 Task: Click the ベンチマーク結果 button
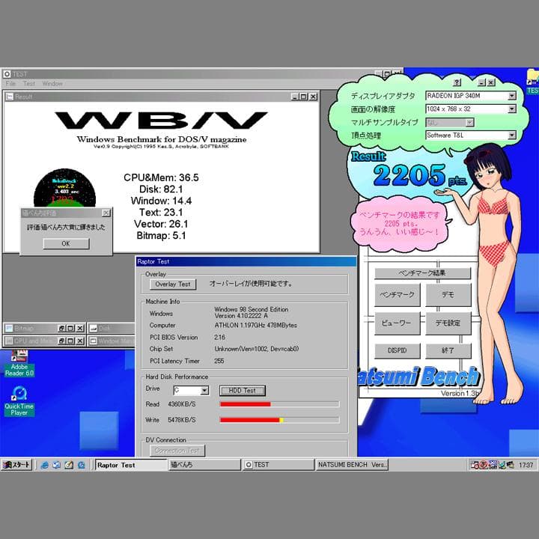422,273
